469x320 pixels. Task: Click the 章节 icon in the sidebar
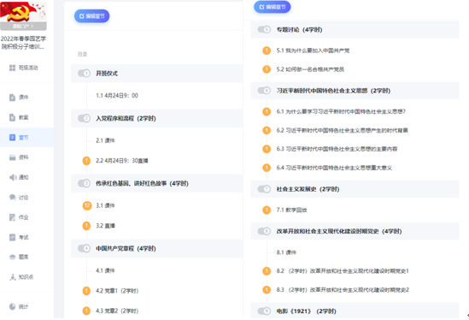coord(12,138)
